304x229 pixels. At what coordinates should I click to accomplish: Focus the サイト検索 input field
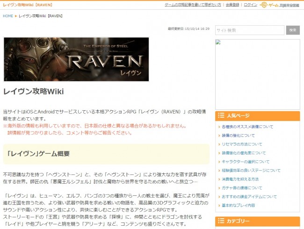click(x=250, y=30)
